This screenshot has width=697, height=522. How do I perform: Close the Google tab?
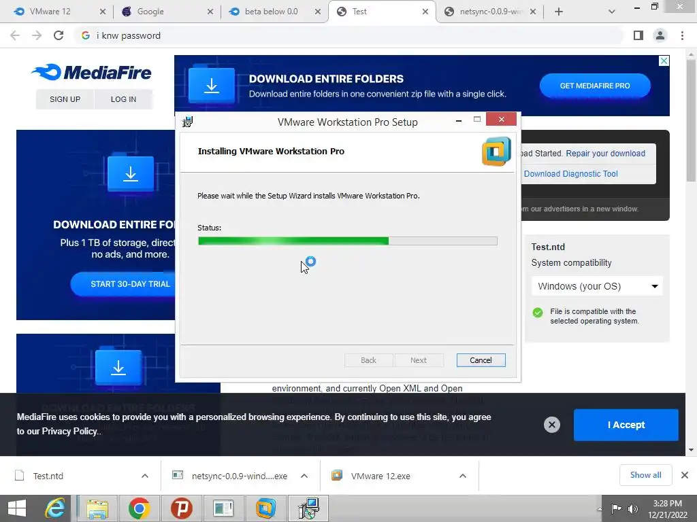pyautogui.click(x=210, y=12)
